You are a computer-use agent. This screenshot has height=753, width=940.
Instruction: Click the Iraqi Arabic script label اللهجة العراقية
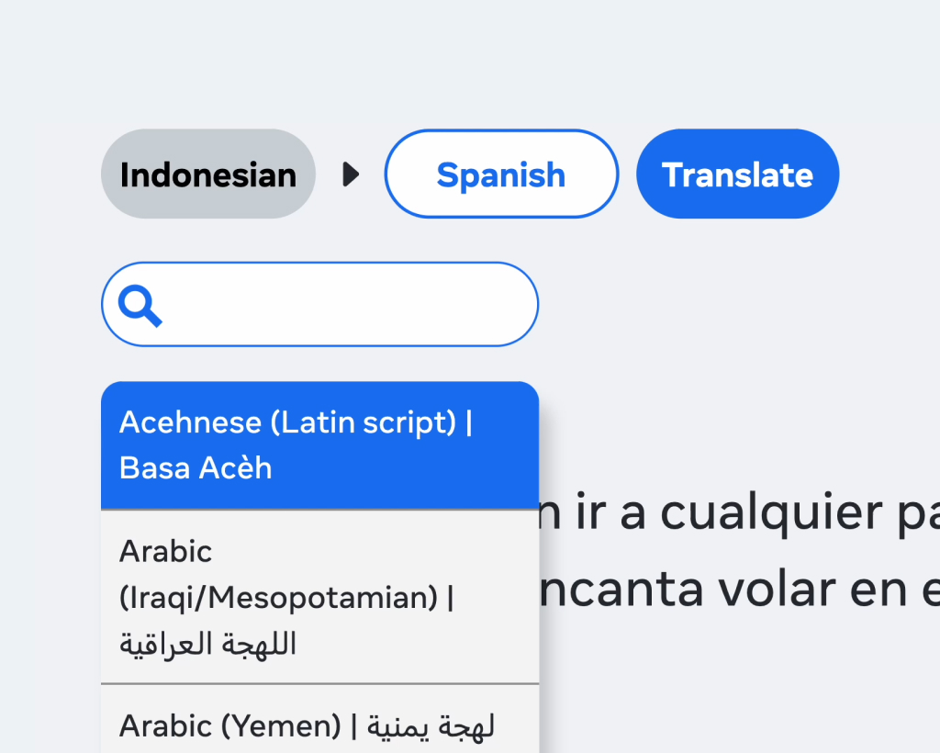pyautogui.click(x=208, y=645)
